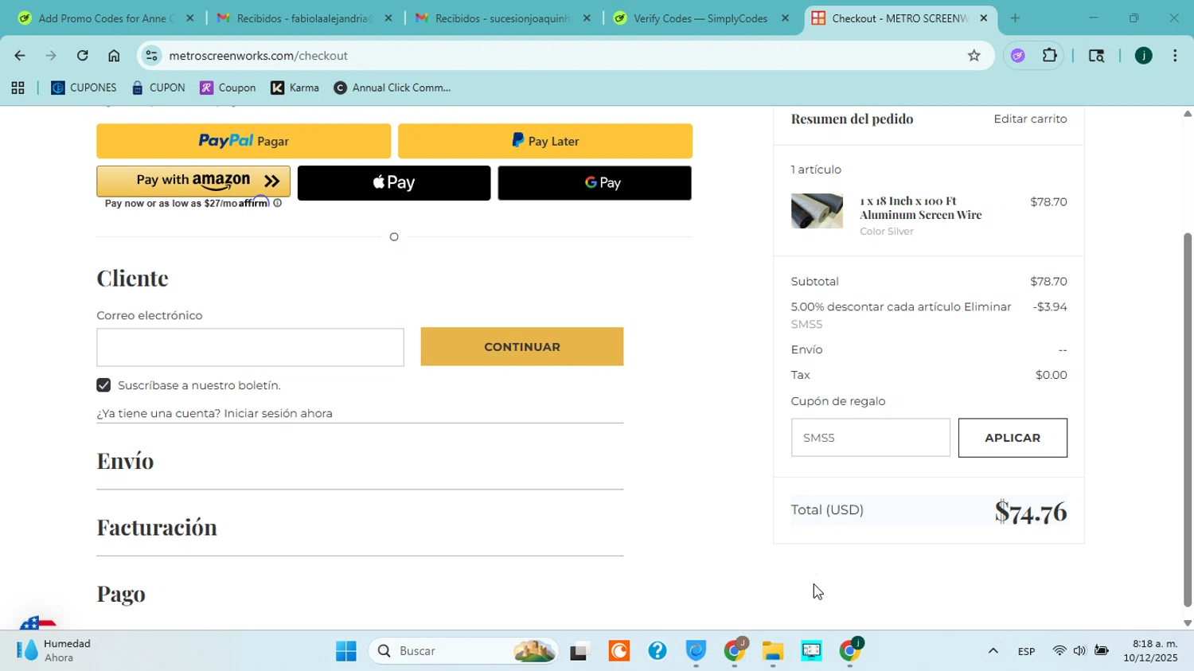This screenshot has height=671, width=1194.
Task: Open Affirm info icon
Action: click(278, 203)
